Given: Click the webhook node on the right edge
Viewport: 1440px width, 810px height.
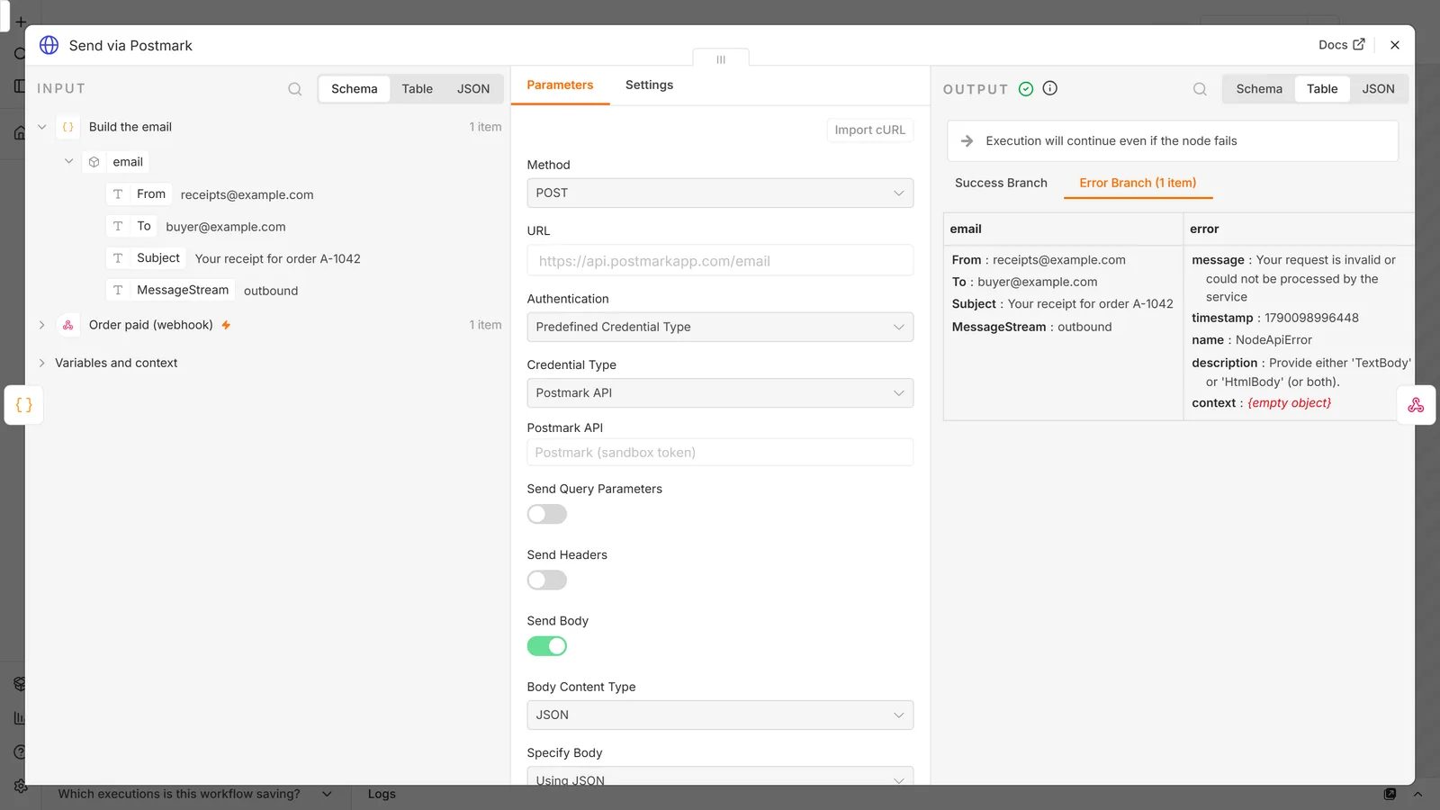Looking at the screenshot, I should [1416, 405].
